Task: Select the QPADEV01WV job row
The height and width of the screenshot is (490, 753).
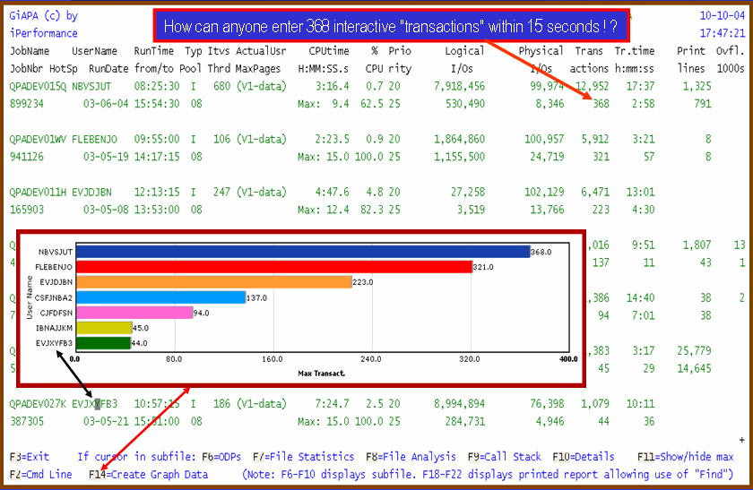Action: [37, 139]
